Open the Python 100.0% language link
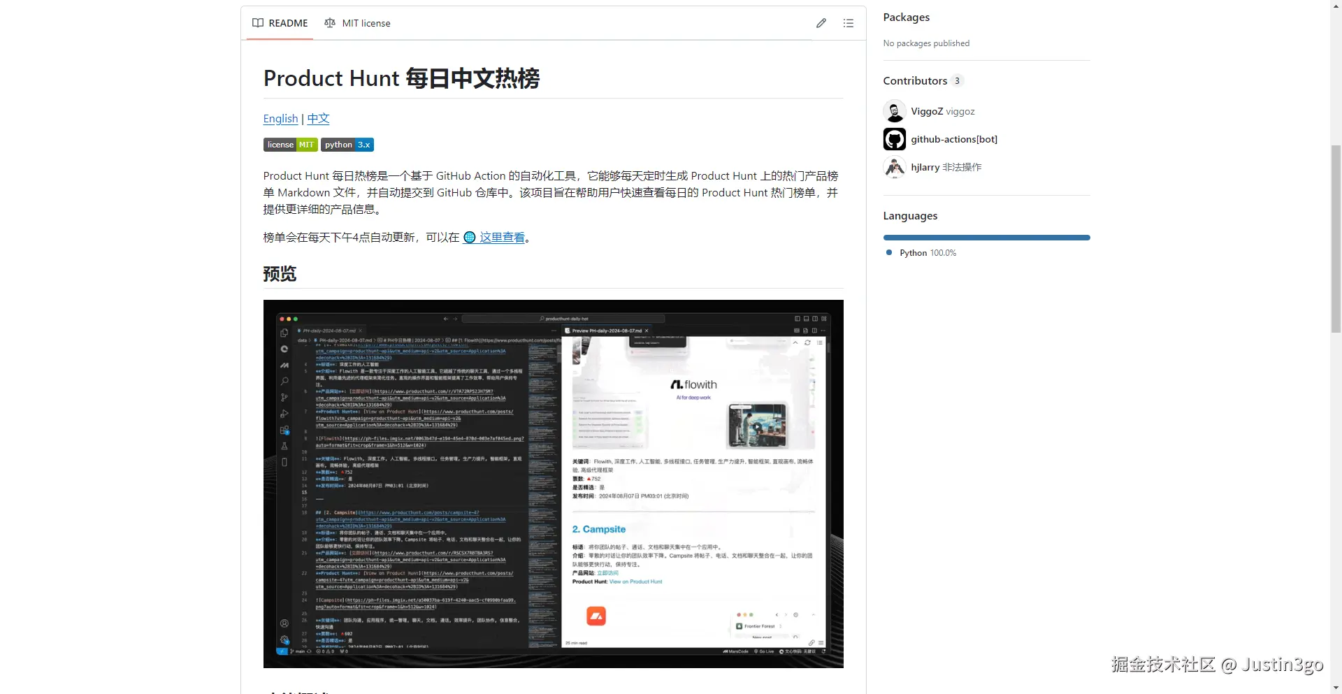 [928, 253]
